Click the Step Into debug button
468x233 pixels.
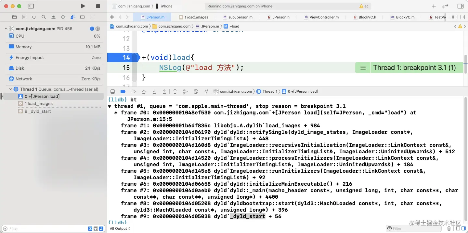[x=154, y=91]
